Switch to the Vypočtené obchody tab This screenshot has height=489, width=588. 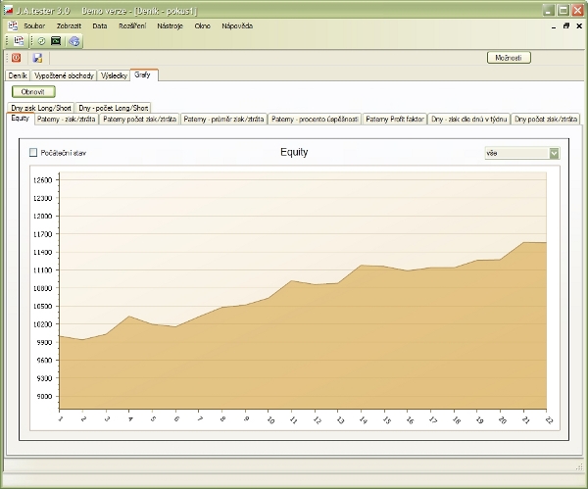(x=64, y=74)
